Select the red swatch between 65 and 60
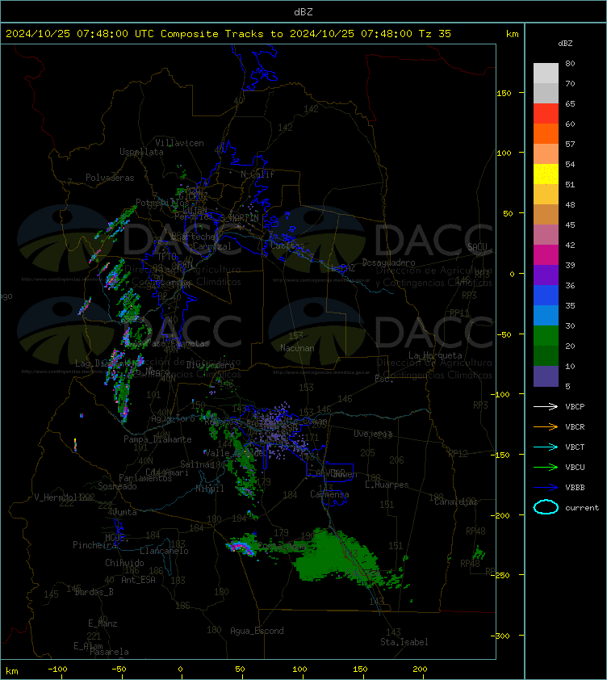The image size is (607, 680). pos(546,113)
